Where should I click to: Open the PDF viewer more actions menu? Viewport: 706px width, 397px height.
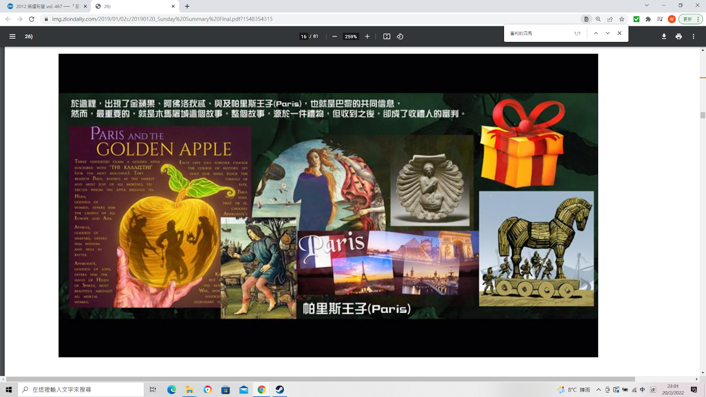click(x=694, y=37)
